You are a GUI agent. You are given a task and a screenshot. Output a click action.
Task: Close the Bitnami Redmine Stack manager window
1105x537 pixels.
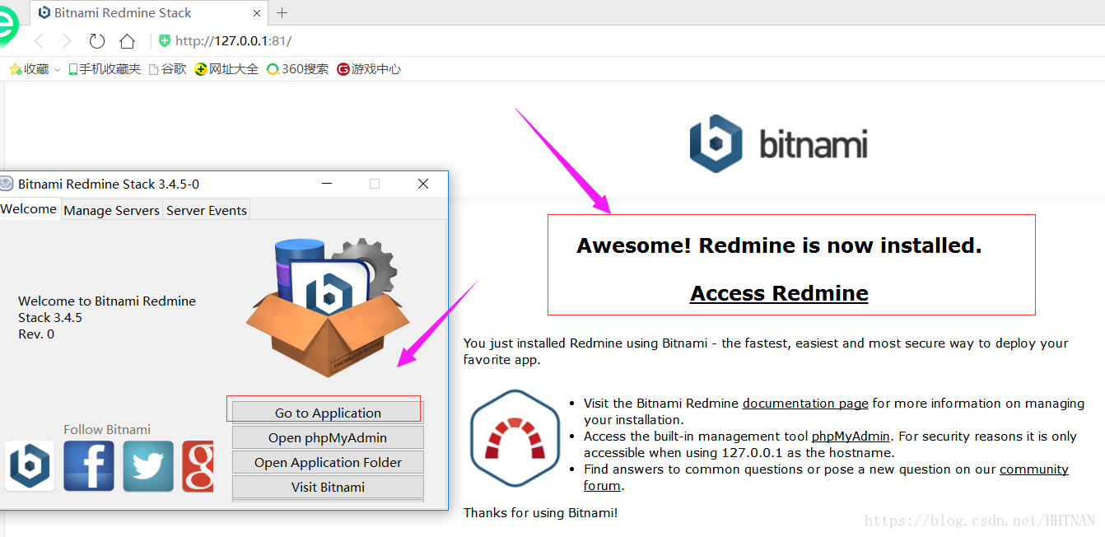pos(423,184)
